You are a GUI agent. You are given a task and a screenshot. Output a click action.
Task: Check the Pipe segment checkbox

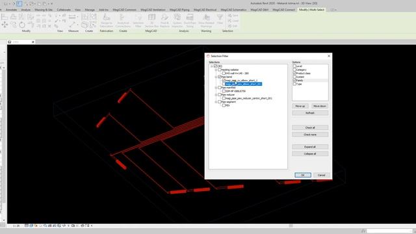coord(220,101)
